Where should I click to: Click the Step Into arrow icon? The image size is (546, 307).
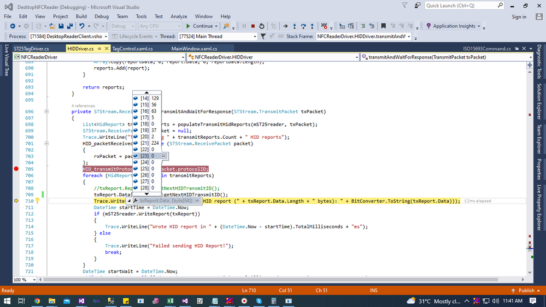point(294,26)
